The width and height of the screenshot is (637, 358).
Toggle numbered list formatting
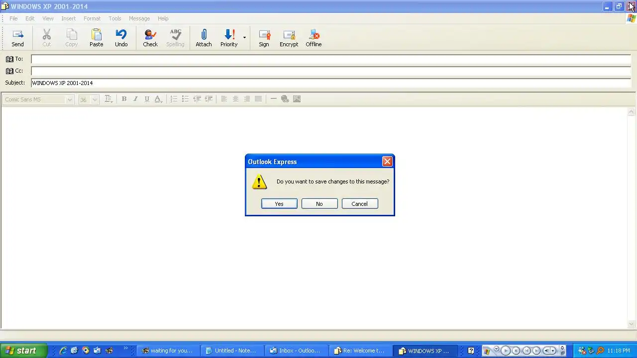[174, 99]
